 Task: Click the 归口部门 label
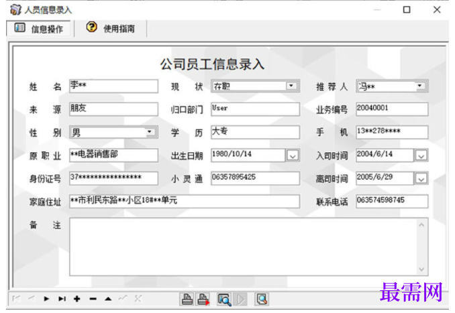coord(187,110)
